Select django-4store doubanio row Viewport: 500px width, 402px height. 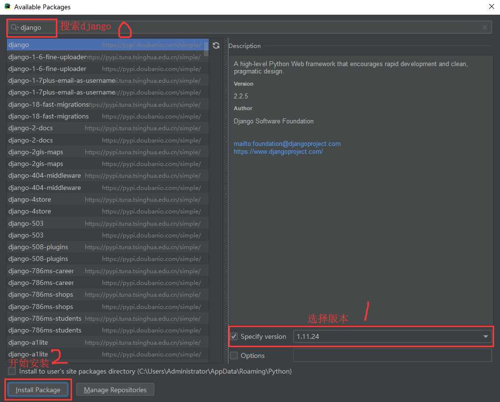coord(108,211)
